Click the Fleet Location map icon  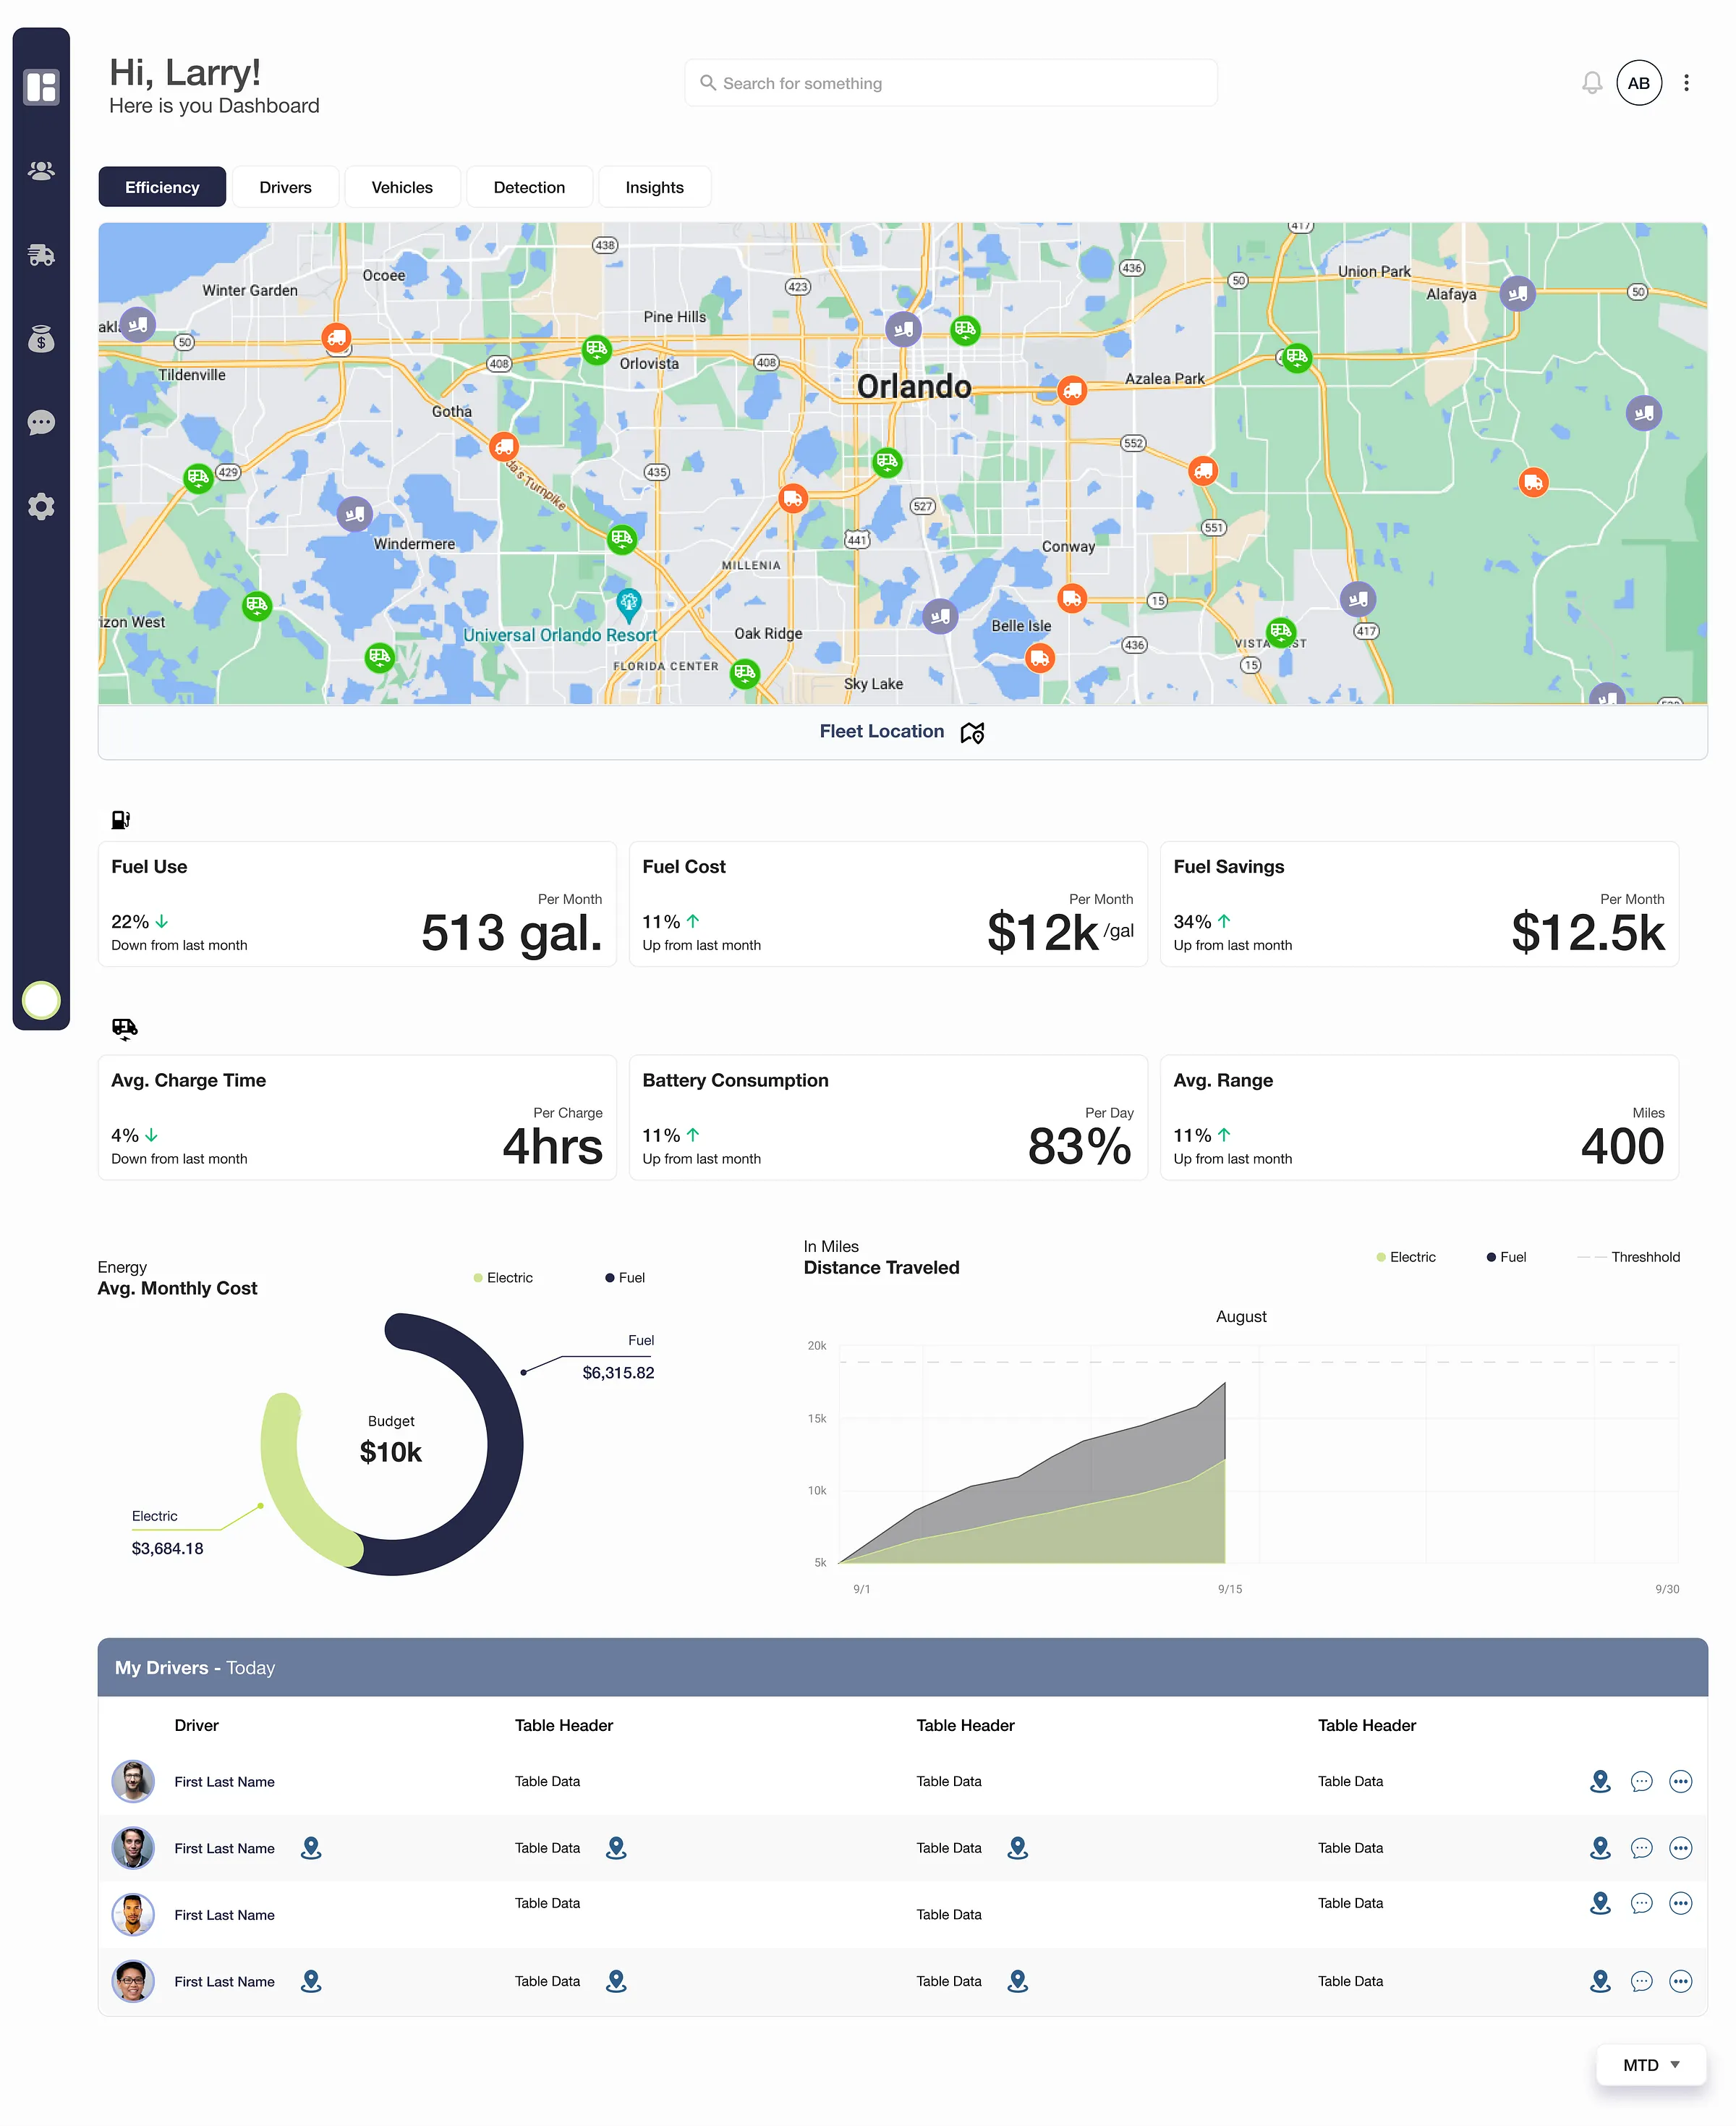point(972,732)
